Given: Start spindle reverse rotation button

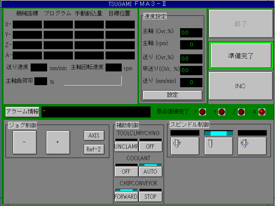Looking at the screenshot, I should click(x=252, y=146).
